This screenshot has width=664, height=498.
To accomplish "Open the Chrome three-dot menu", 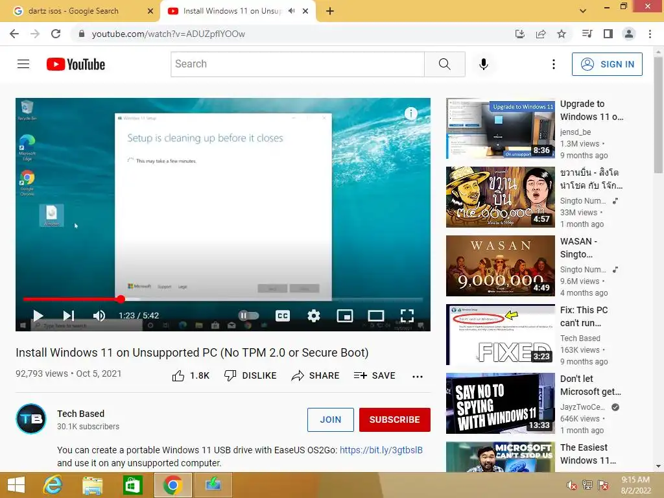I will coord(650,34).
